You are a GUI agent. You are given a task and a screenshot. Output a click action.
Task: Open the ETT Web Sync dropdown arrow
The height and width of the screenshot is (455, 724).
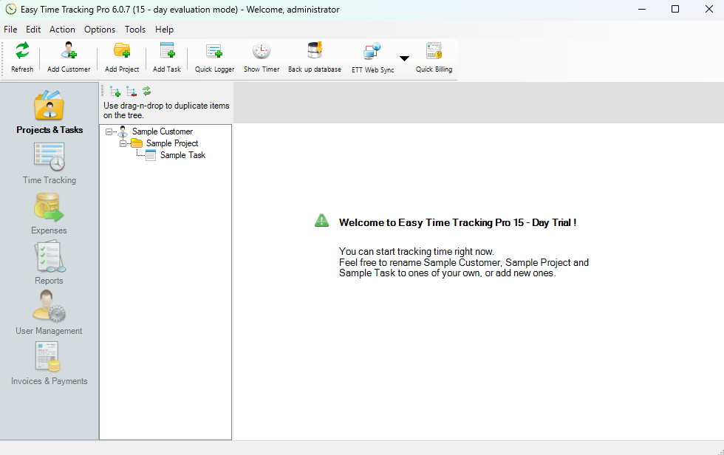(405, 58)
